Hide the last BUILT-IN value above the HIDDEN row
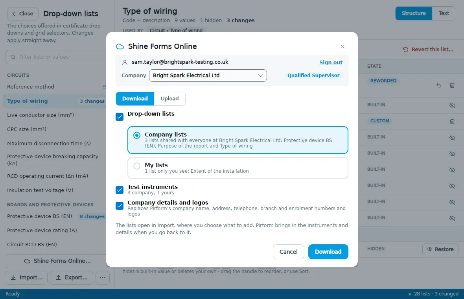 (452, 218)
